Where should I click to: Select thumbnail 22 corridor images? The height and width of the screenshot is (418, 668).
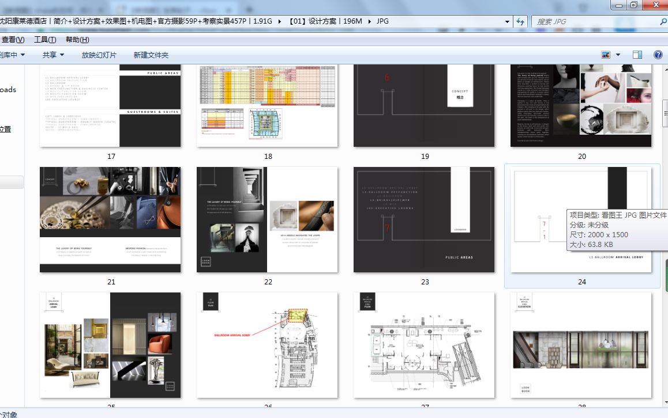pyautogui.click(x=267, y=219)
